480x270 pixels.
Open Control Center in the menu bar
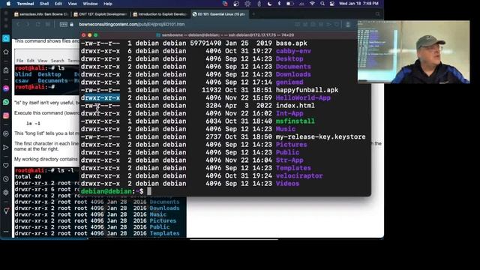331,4
